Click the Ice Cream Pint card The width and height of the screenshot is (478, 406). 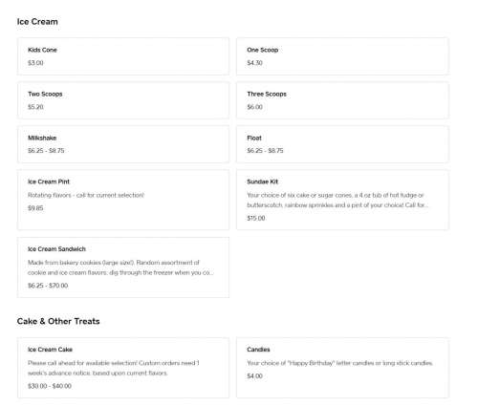coord(123,200)
